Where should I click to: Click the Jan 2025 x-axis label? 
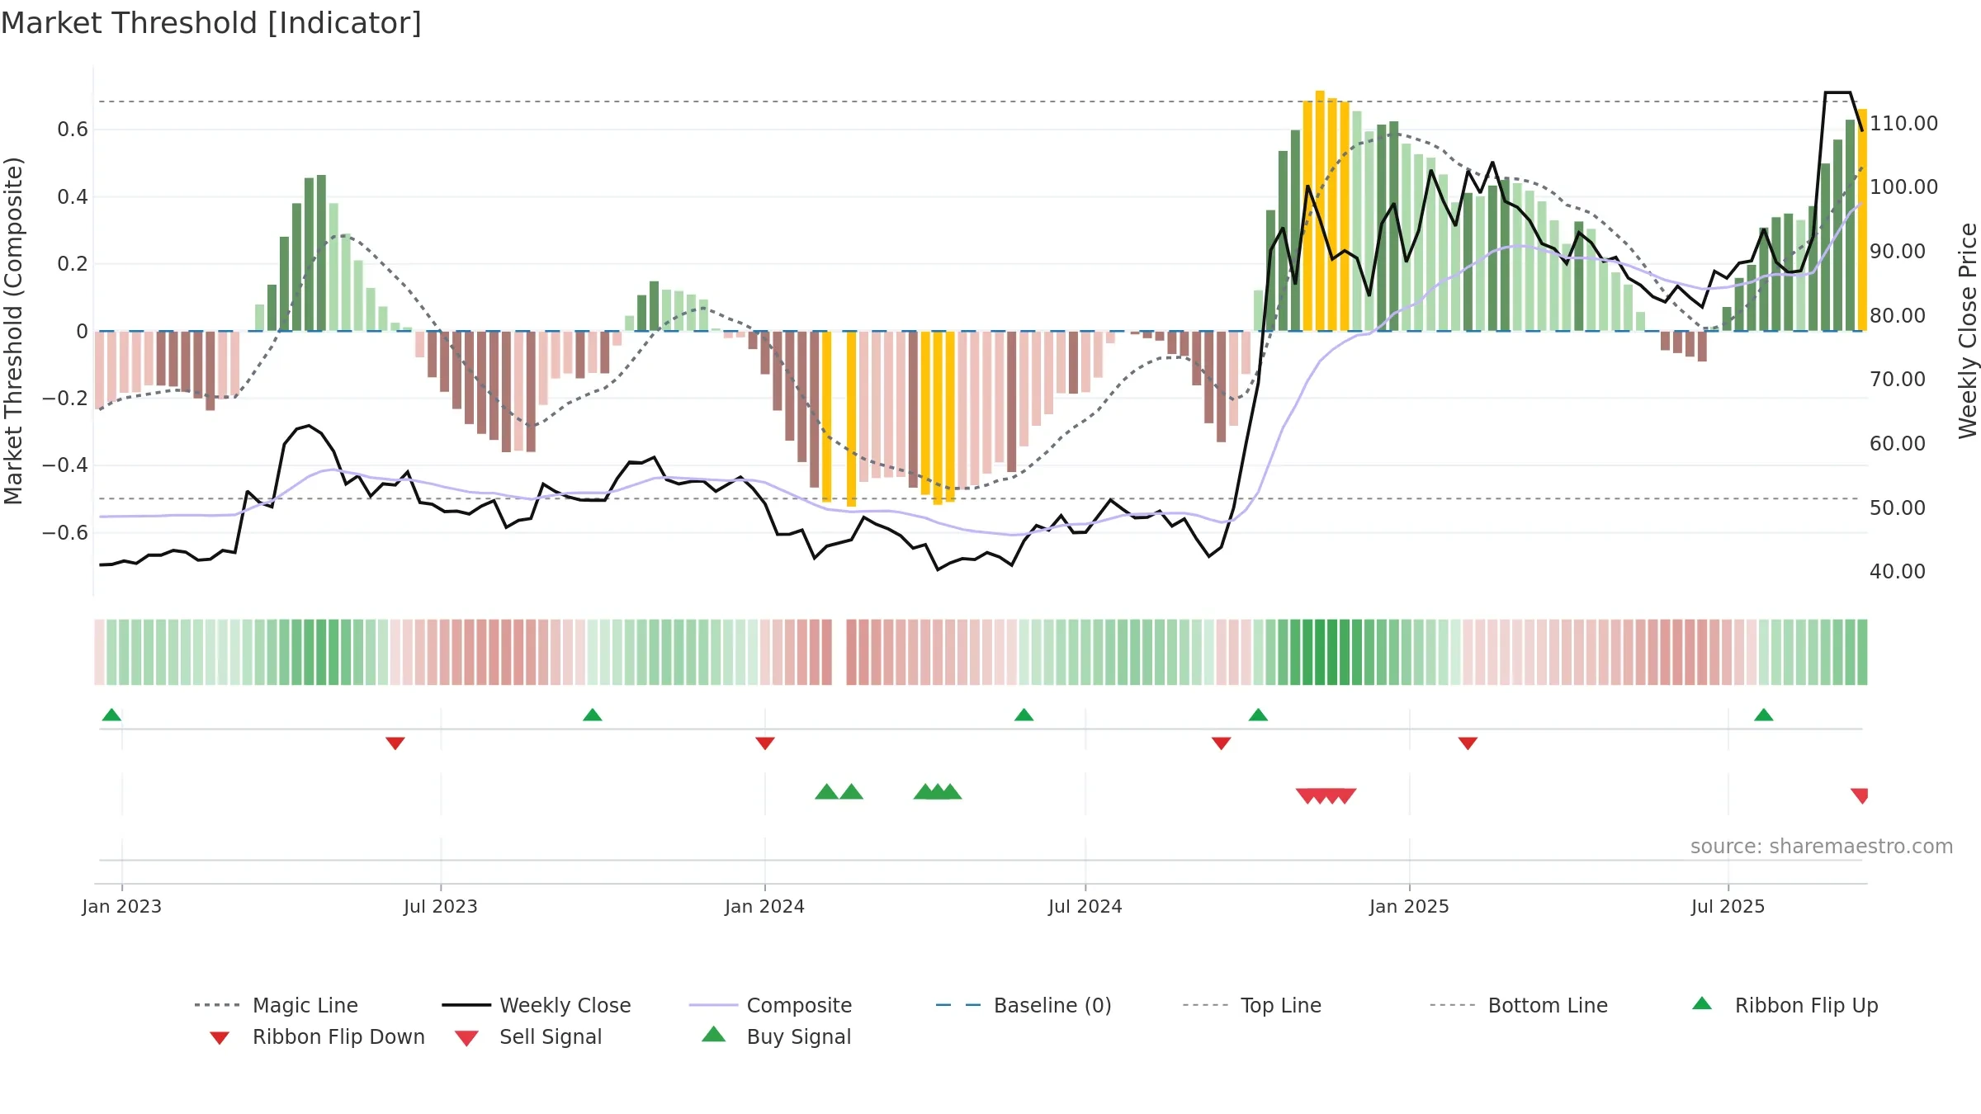1410,906
